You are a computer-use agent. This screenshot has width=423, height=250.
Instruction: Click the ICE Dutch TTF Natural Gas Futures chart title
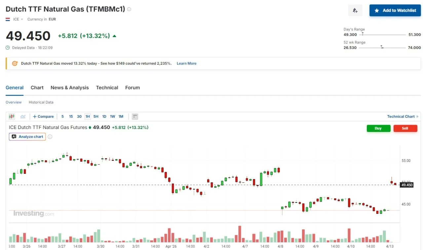pyautogui.click(x=48, y=127)
